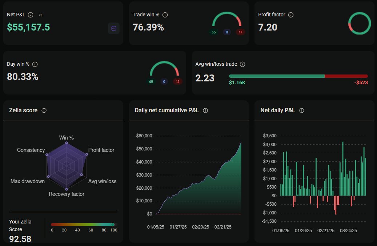Click the blue 0 break-even trades badge
This screenshot has width=377, height=246.
227,32
